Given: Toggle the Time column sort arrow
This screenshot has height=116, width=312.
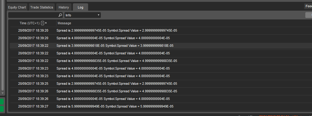Looking at the screenshot, I should tap(46, 23).
